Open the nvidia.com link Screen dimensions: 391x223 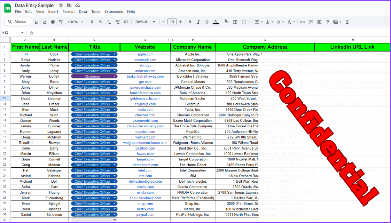pyautogui.click(x=145, y=193)
